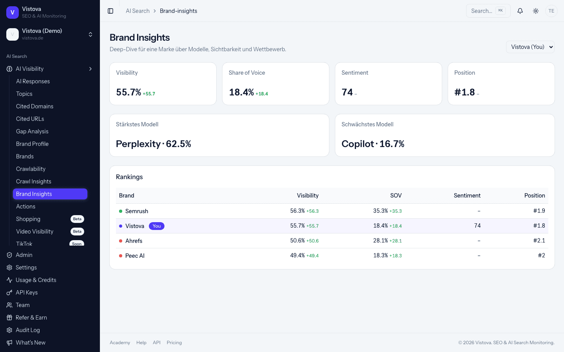Screen dimensions: 564x352
Task: Click the Usage & Credits activity icon
Action: 9,280
